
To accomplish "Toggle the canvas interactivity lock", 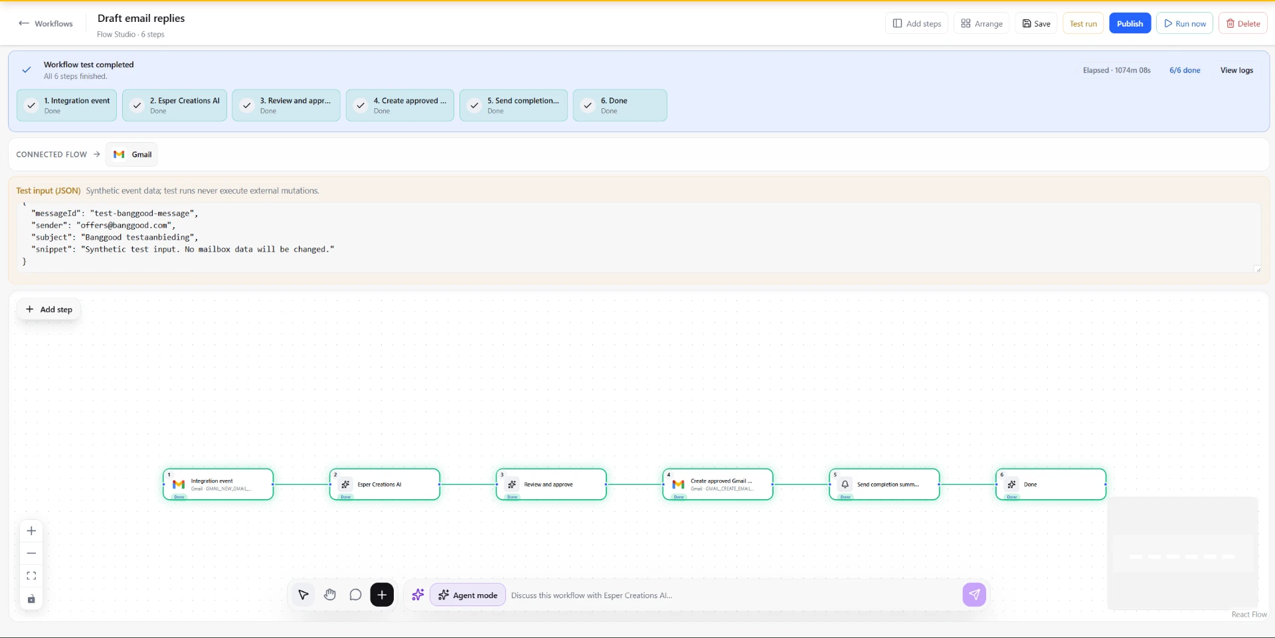I will tap(31, 599).
